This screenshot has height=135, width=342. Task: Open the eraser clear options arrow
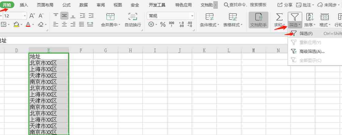pos(46,24)
